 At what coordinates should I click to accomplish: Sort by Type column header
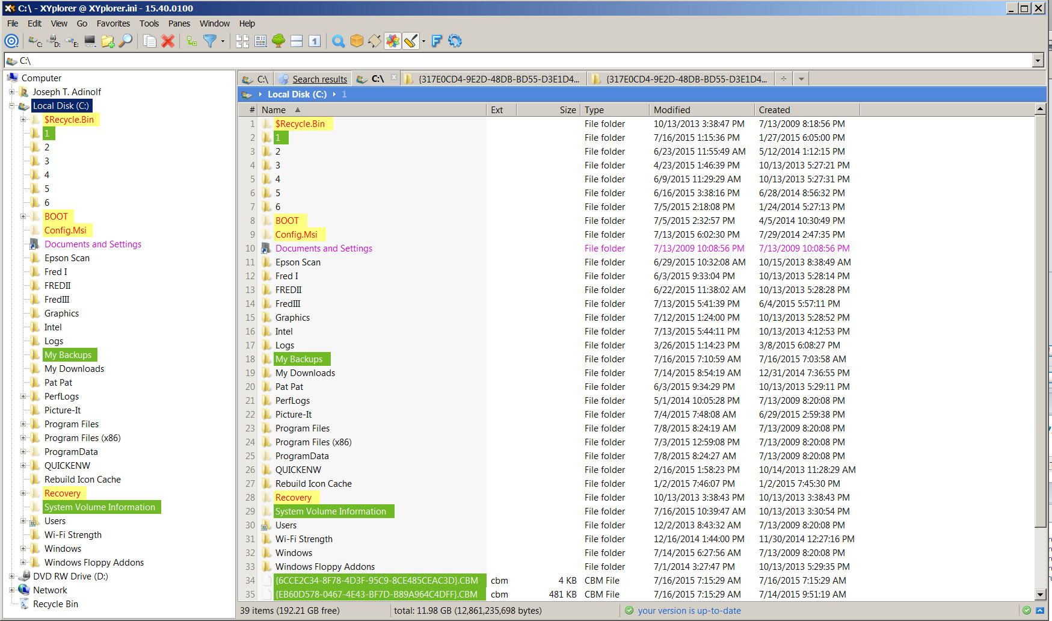[615, 110]
